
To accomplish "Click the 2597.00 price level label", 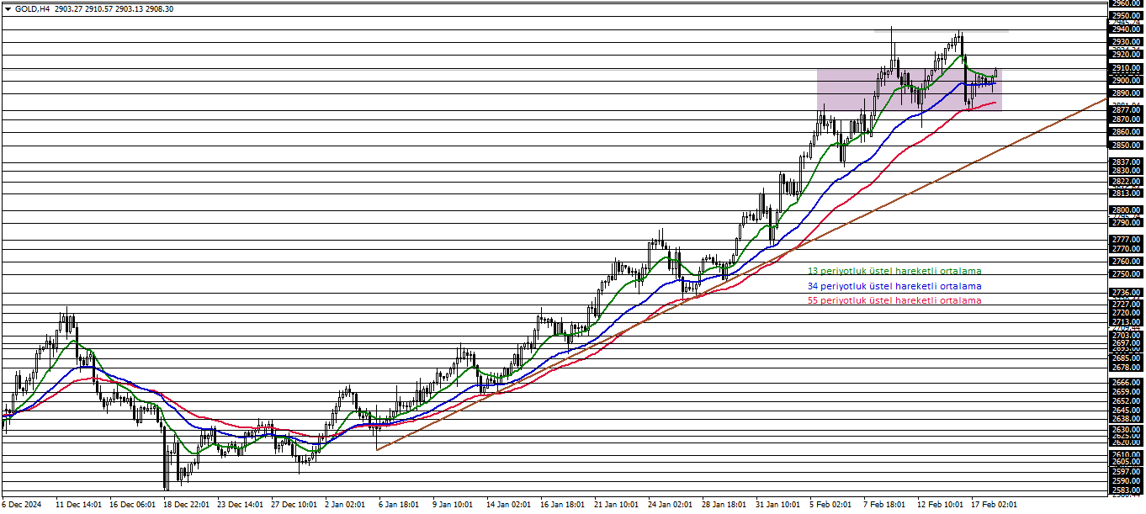I will pyautogui.click(x=1126, y=471).
